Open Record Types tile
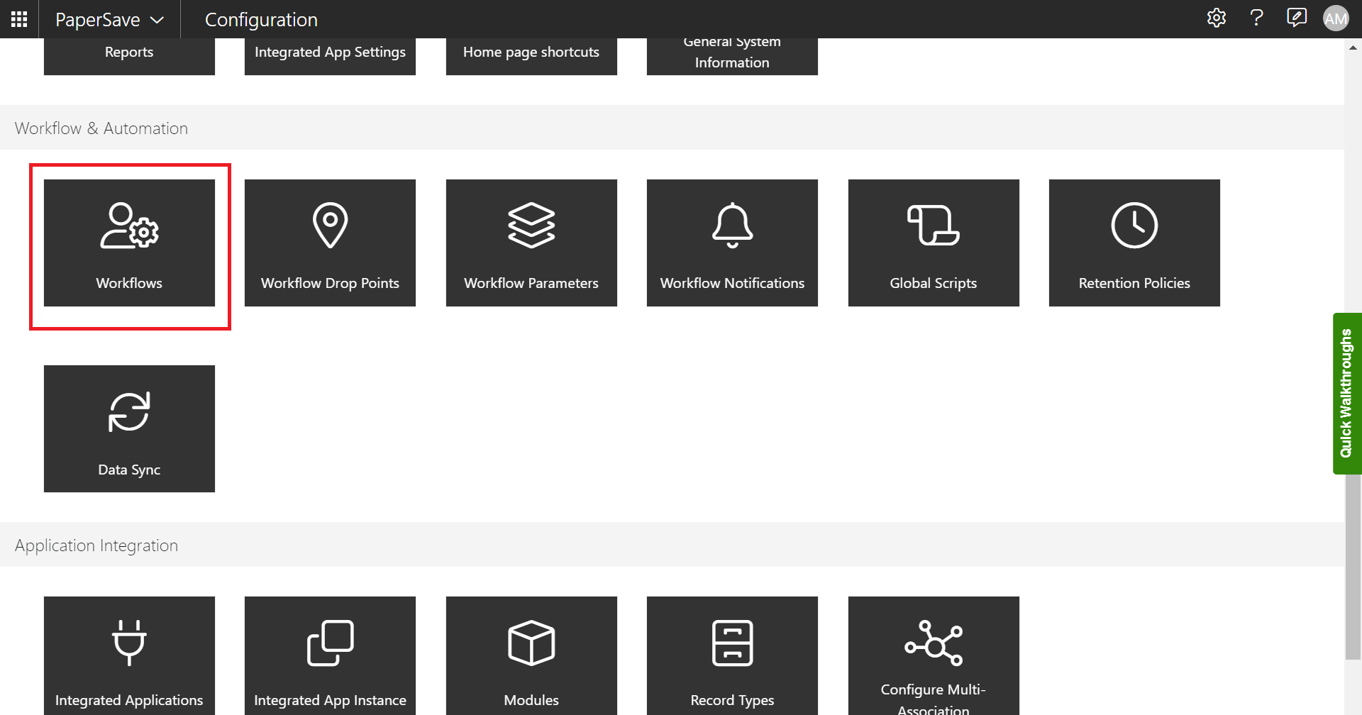Screen dimensions: 1362x715 (732, 655)
